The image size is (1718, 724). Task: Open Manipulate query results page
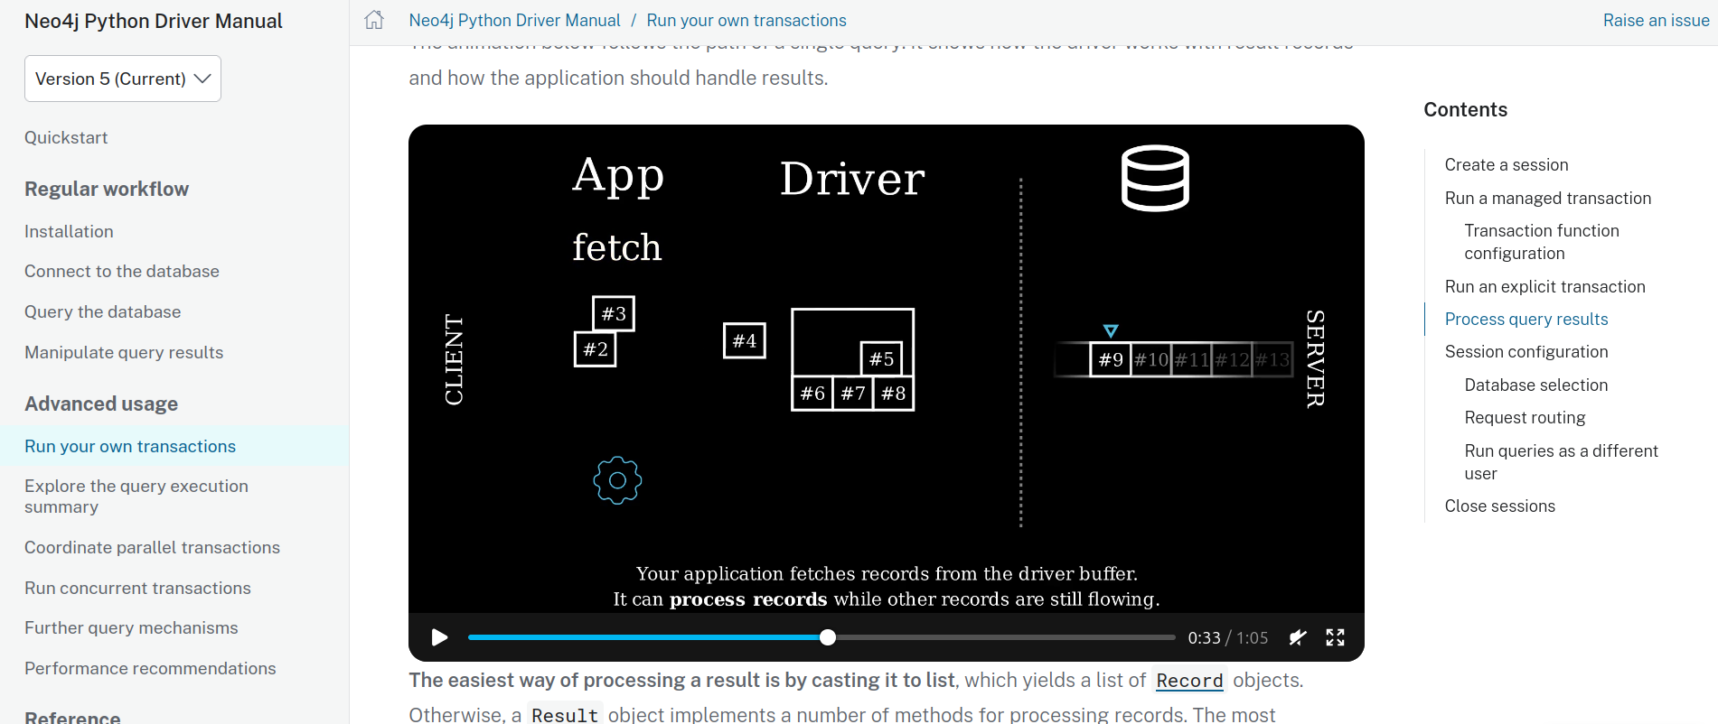(124, 352)
